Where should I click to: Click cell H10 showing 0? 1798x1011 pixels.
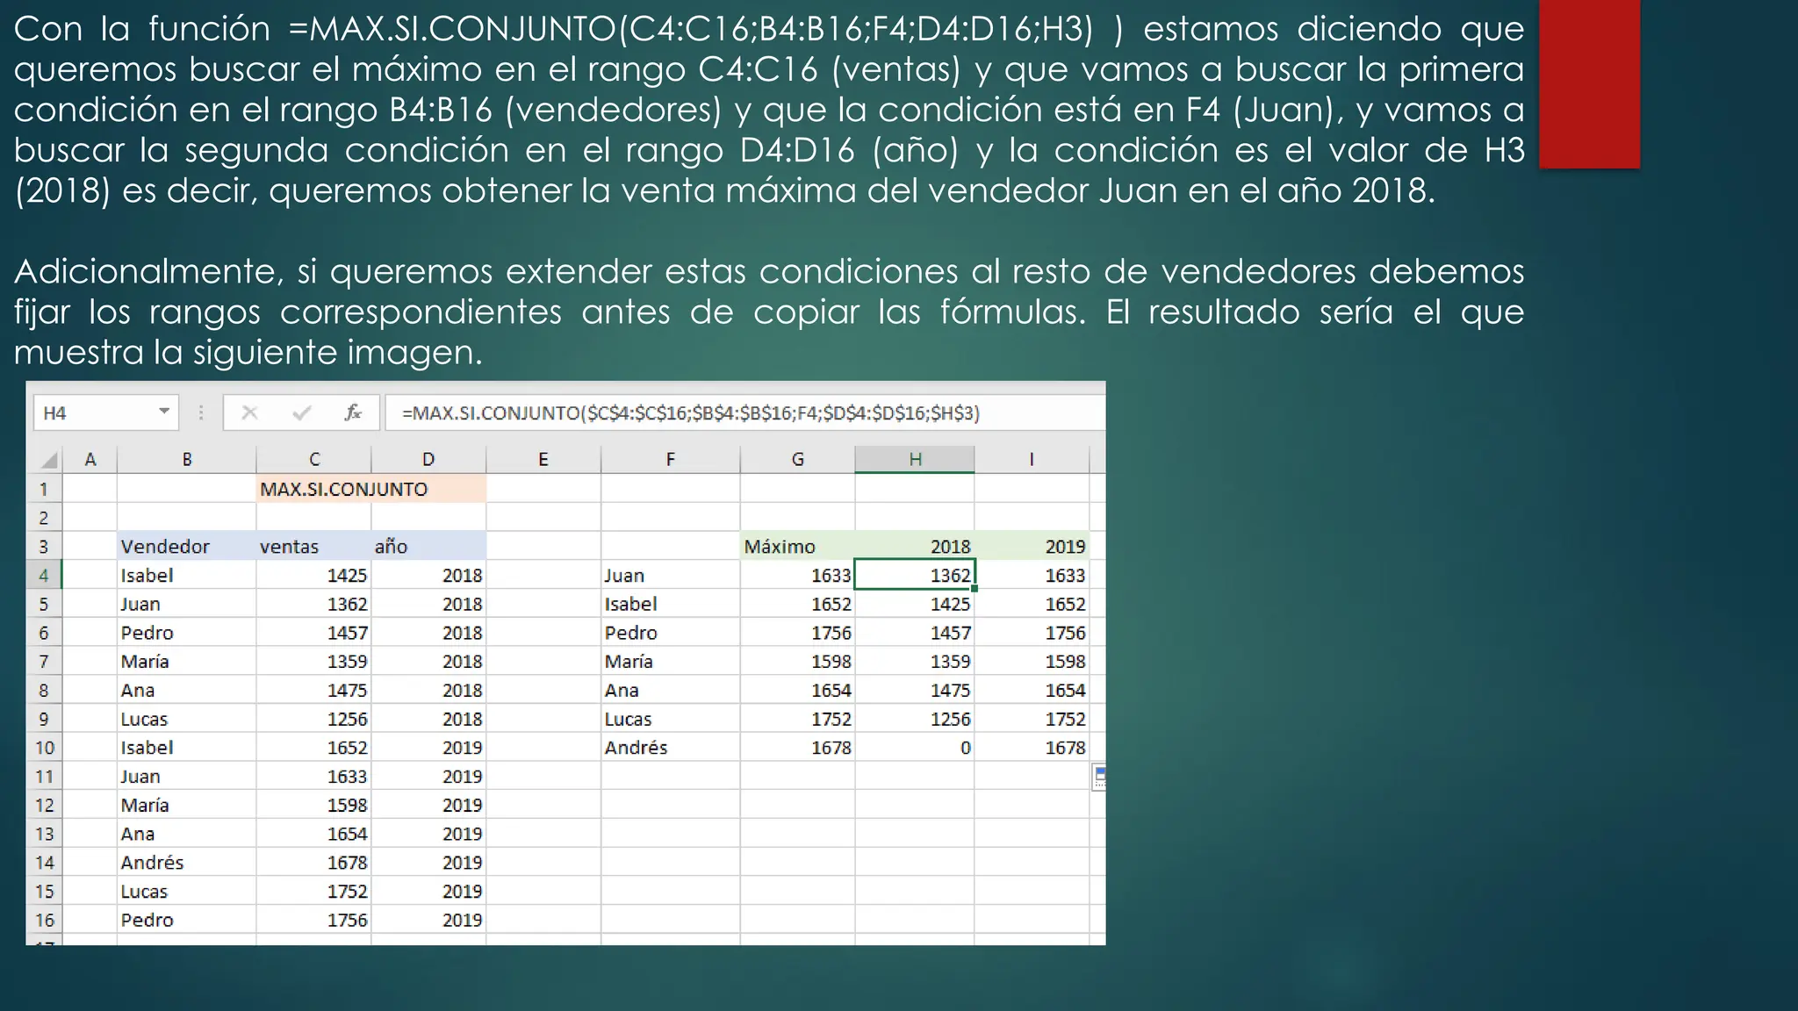(915, 748)
